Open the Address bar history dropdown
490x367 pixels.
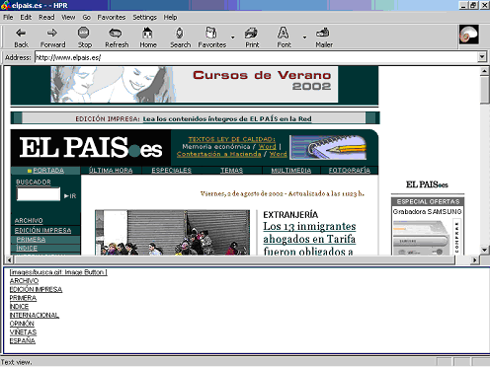482,57
